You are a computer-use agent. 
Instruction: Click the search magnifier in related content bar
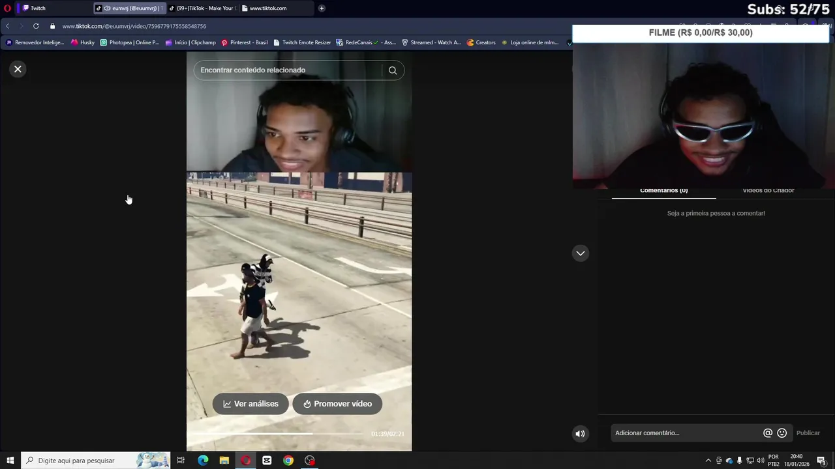click(393, 70)
